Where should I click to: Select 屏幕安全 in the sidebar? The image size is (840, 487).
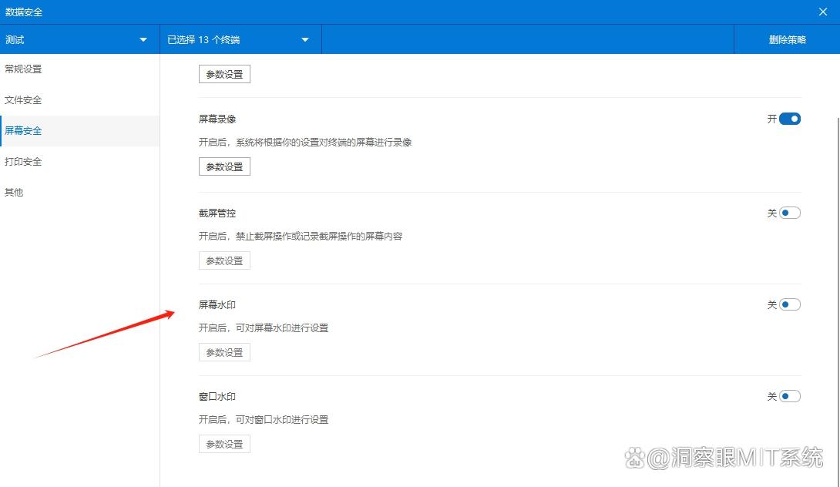coord(23,131)
